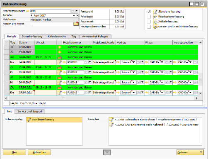The height and width of the screenshot is (159, 208).
Task: Open the Phase CAD-De dropdown in Di 25.04.2017 row
Action: point(162,72)
